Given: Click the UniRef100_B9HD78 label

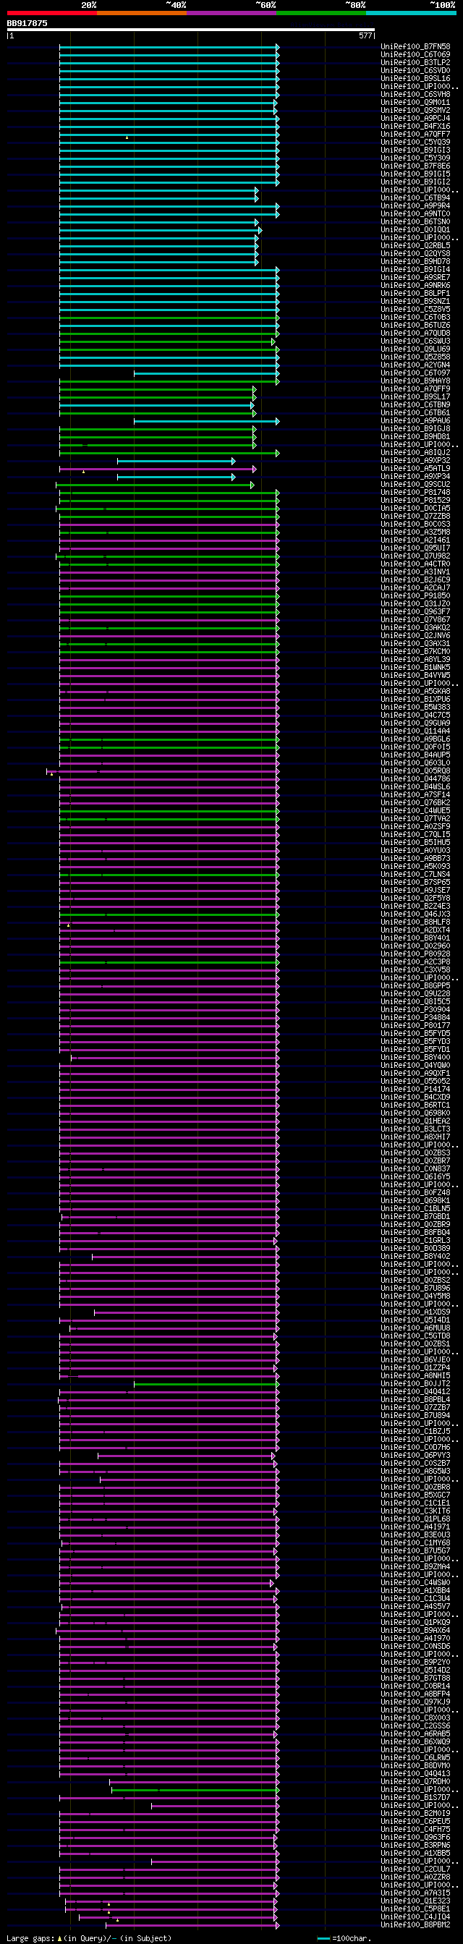Looking at the screenshot, I should [x=415, y=261].
